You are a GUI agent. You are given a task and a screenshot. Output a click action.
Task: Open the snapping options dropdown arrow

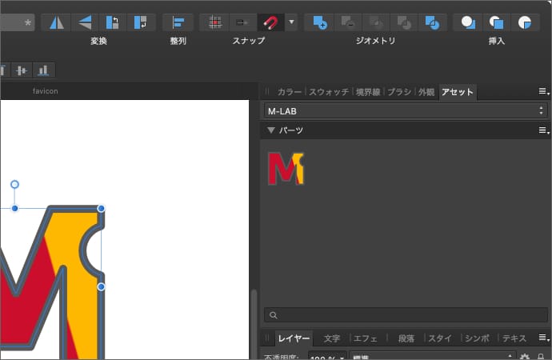coord(291,22)
